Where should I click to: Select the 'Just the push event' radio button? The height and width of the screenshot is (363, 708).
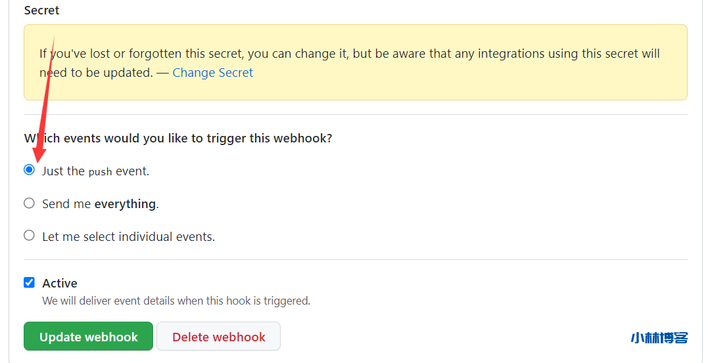[29, 170]
